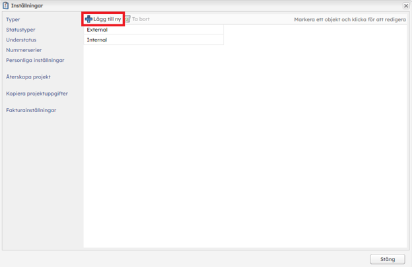Close the Inställningar dialog with the X

pyautogui.click(x=405, y=5)
